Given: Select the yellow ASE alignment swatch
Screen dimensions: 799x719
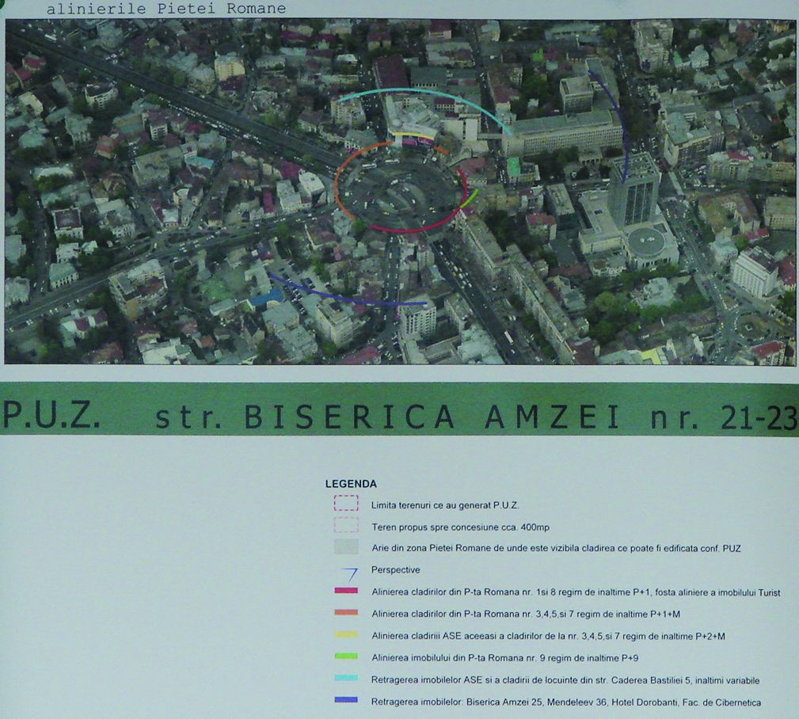Looking at the screenshot, I should [346, 635].
